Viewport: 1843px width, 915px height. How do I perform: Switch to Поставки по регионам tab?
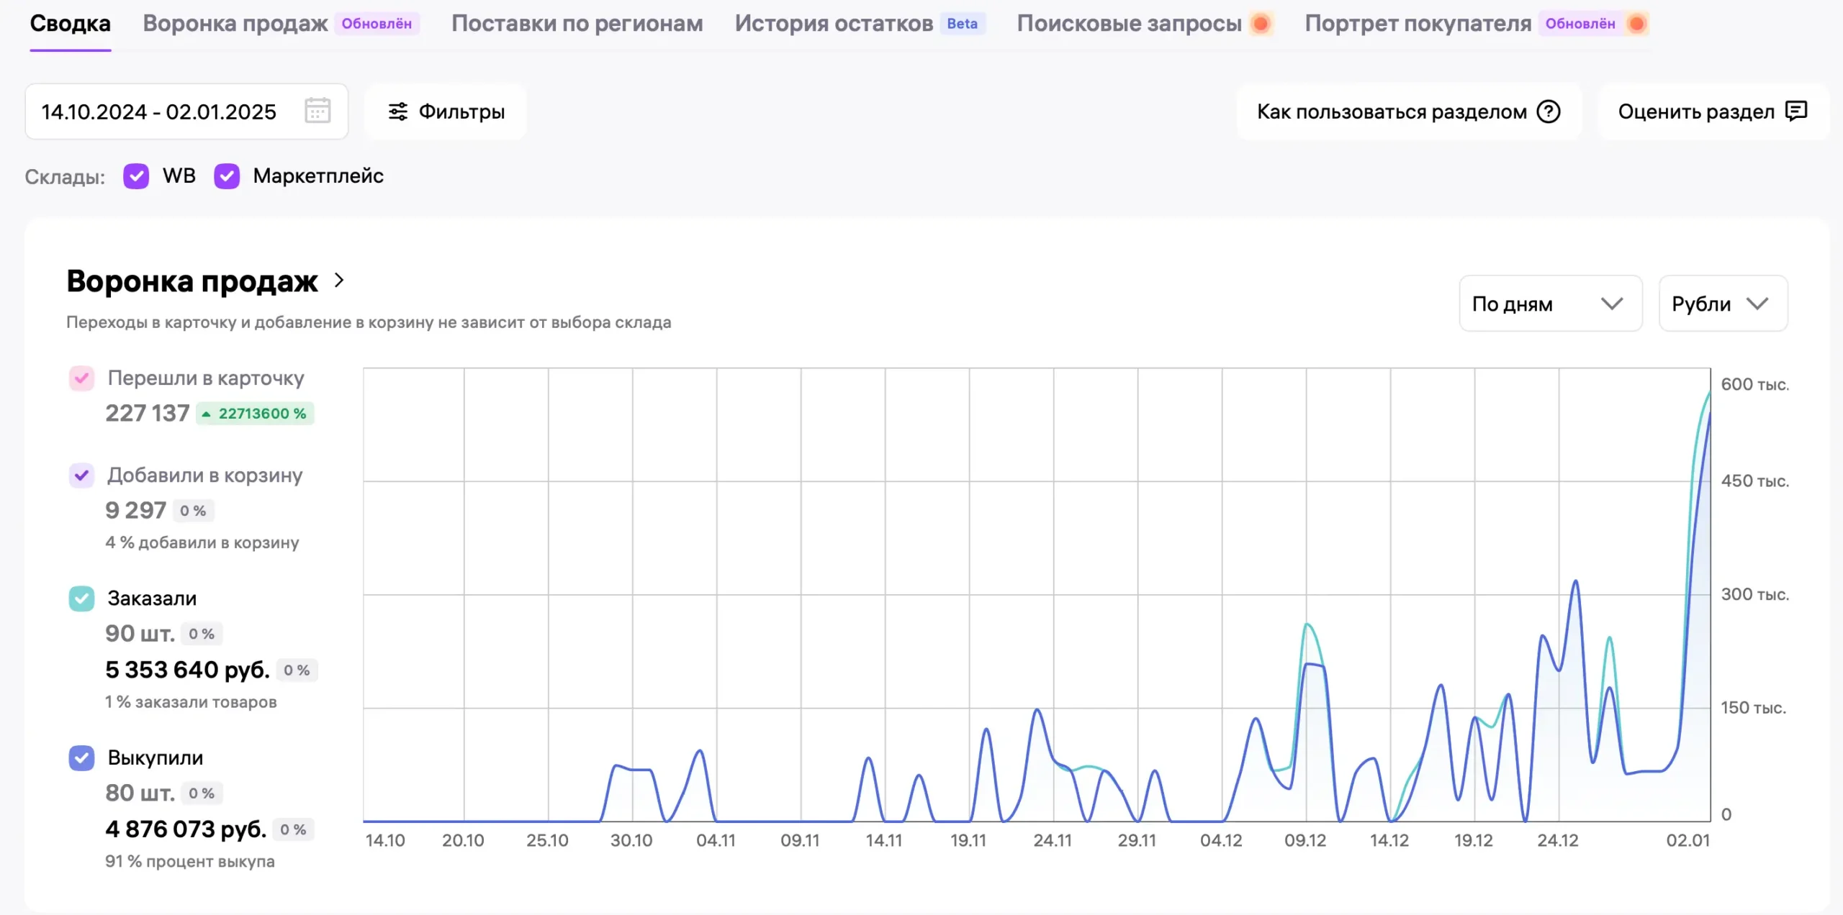[x=577, y=24]
